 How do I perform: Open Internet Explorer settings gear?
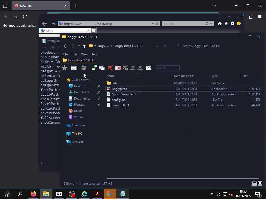(232, 24)
